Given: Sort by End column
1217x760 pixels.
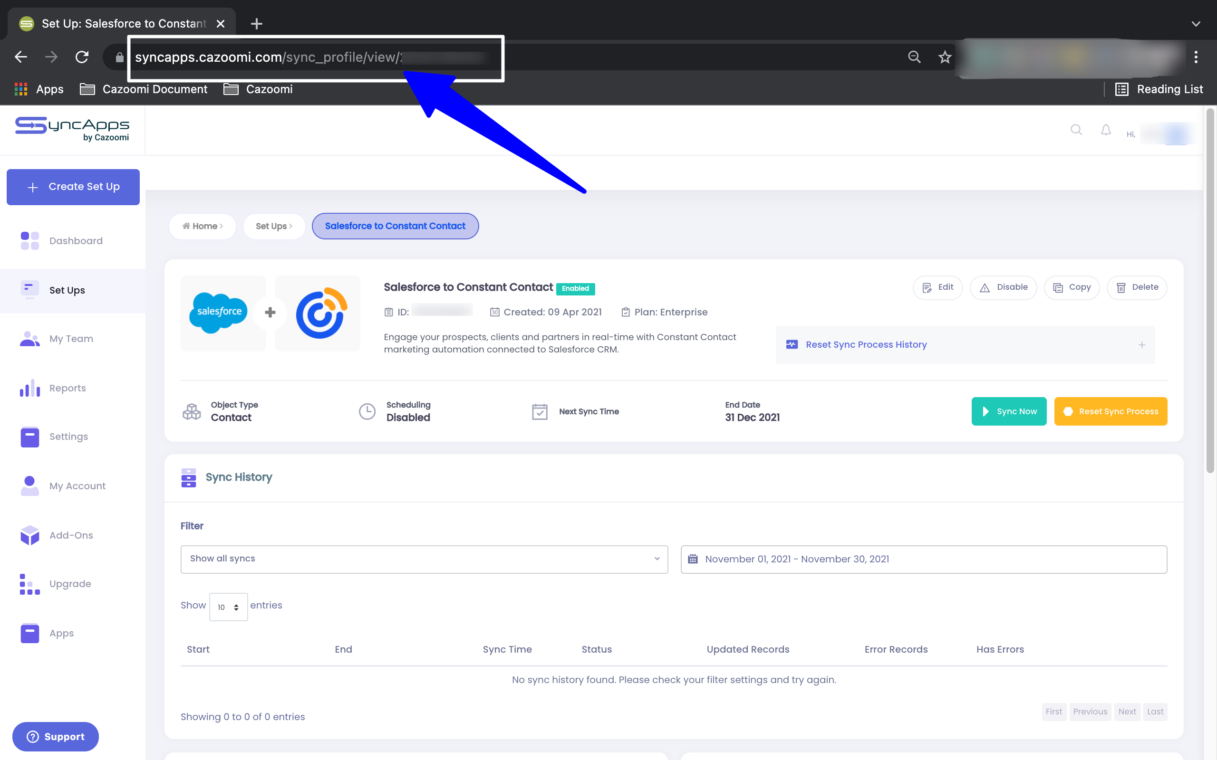Looking at the screenshot, I should [344, 649].
